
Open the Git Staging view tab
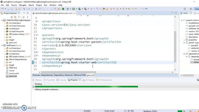[88, 80]
